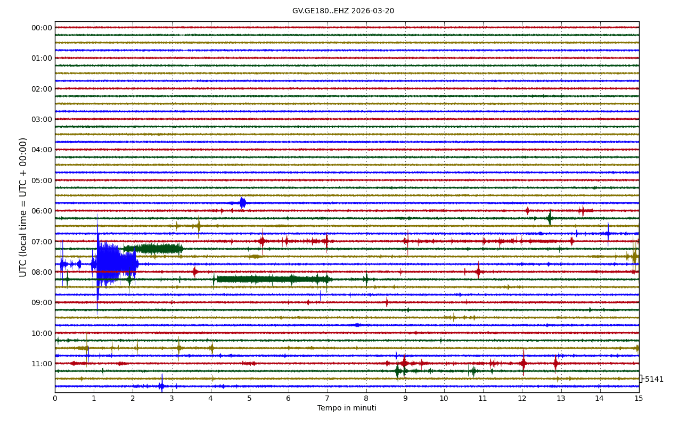Click the 'Tempo in minuti' axis label

click(347, 408)
